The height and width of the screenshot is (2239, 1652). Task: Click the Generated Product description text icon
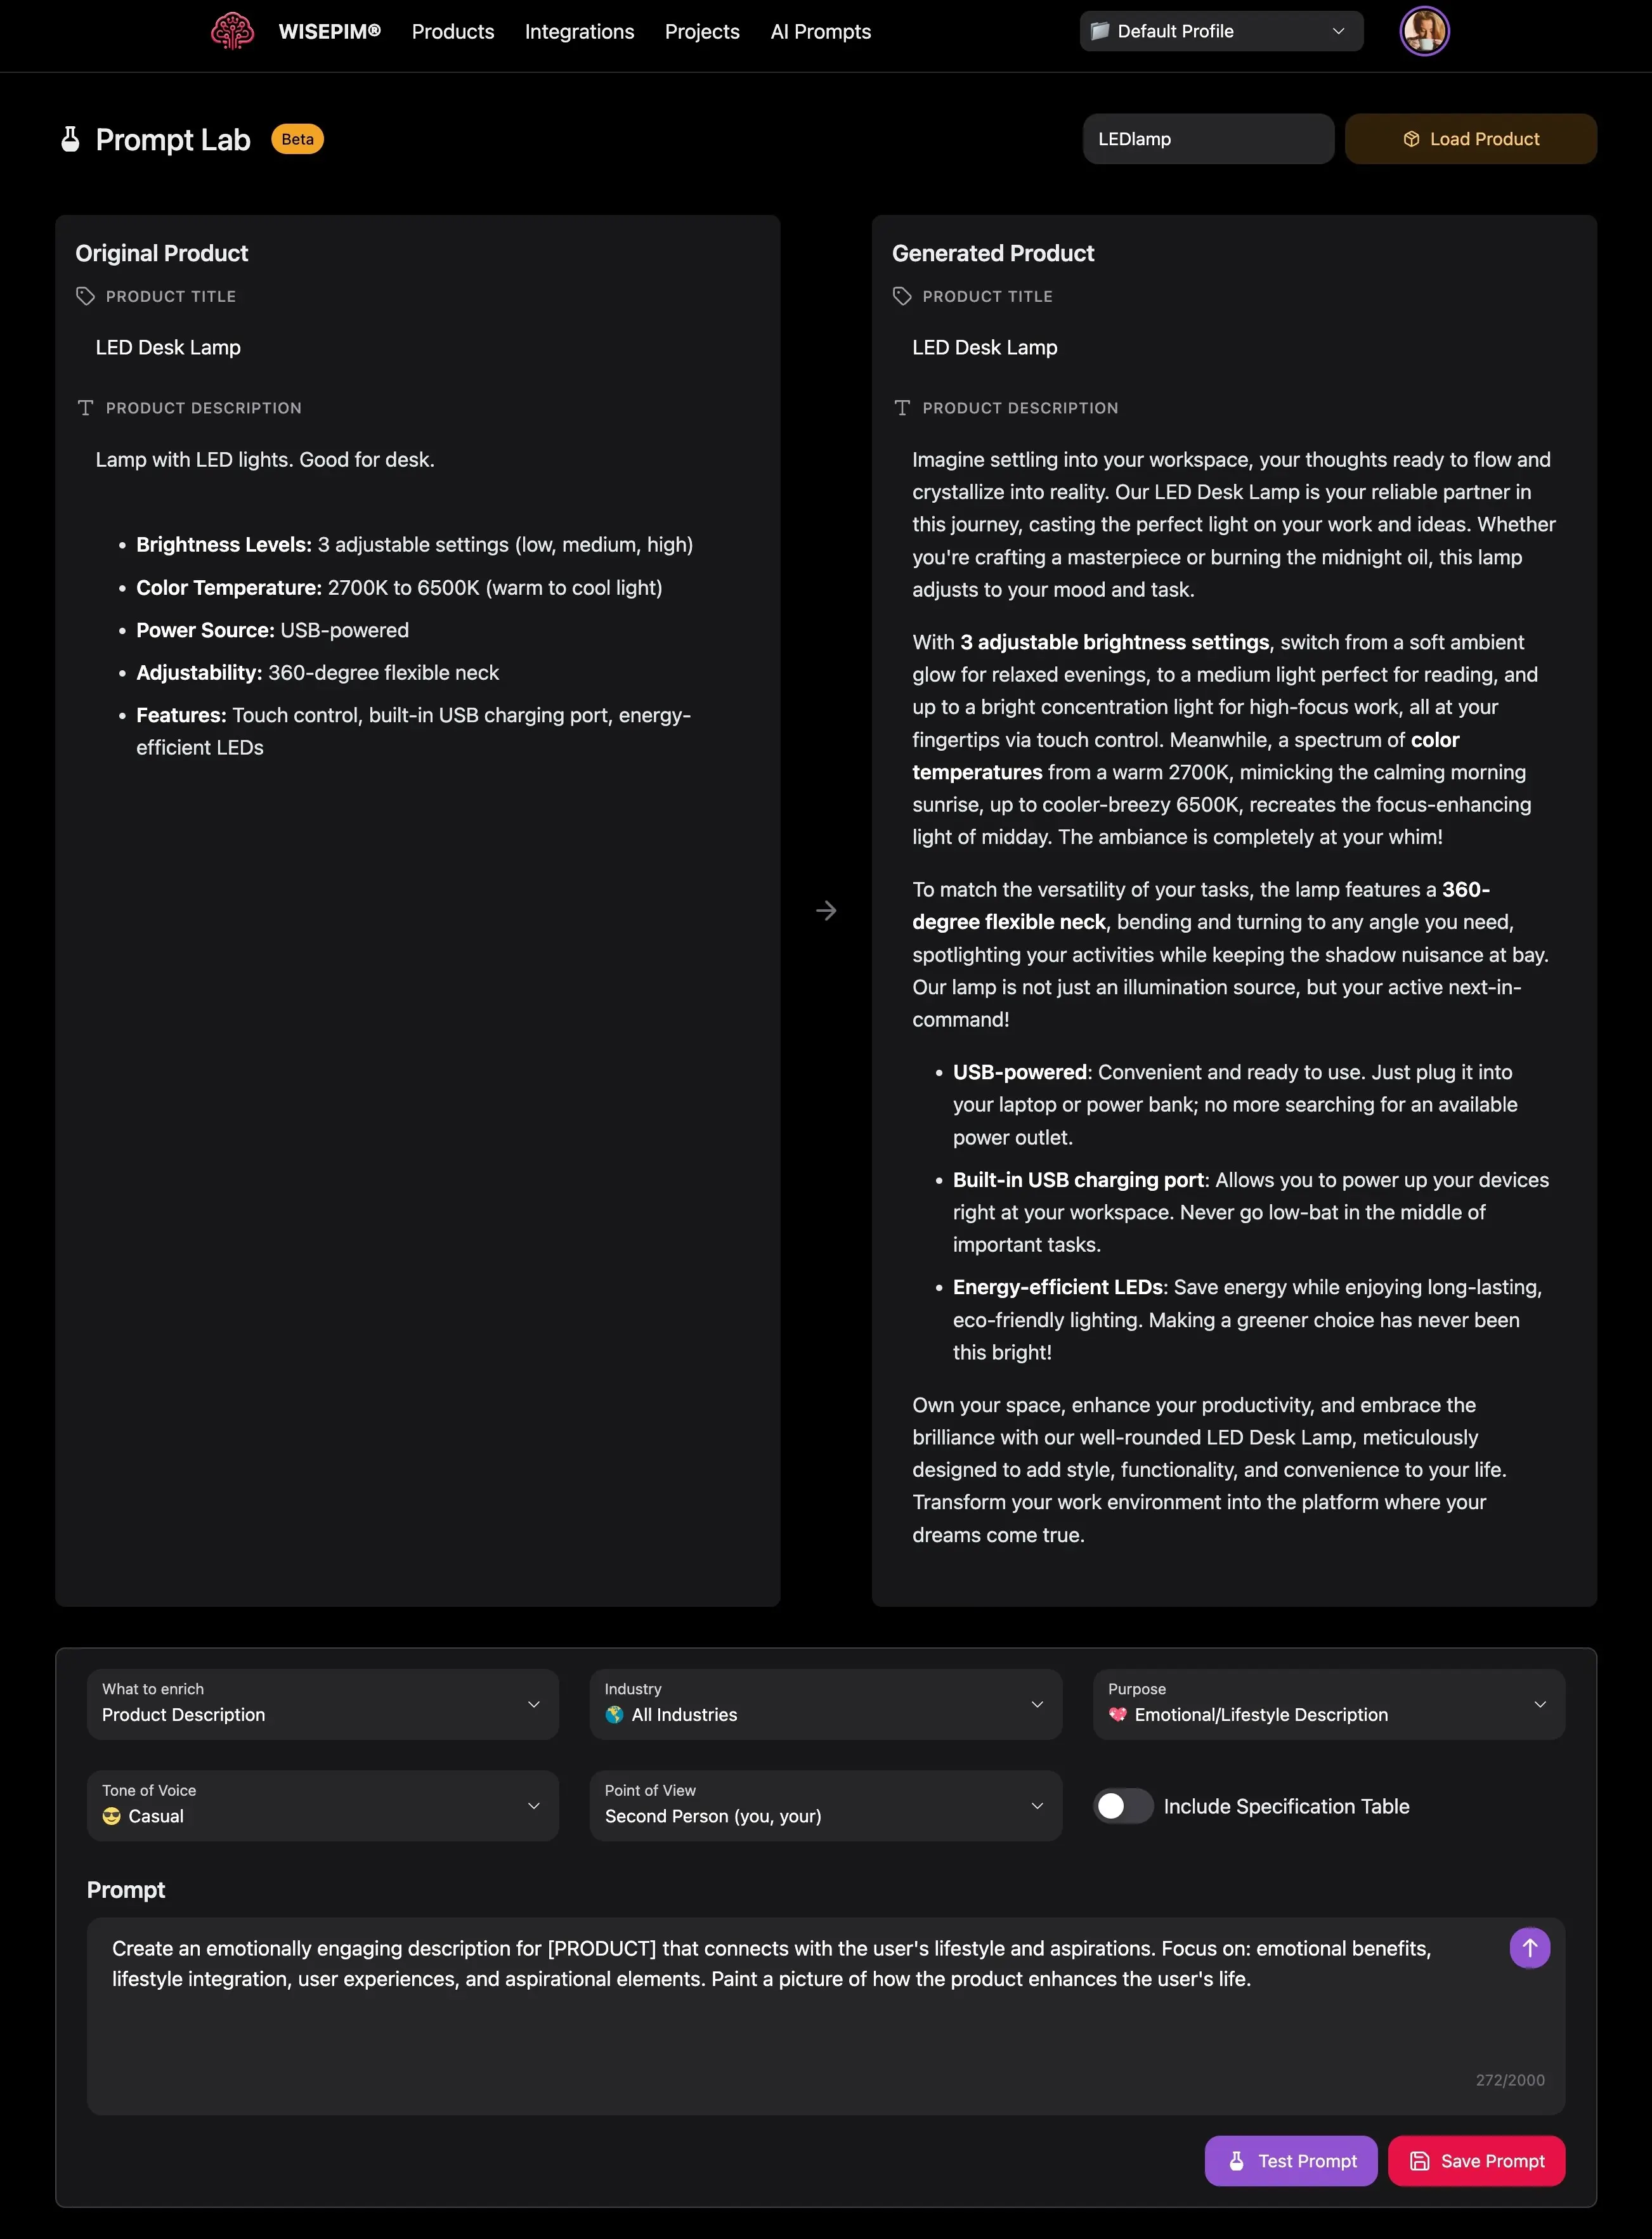(902, 408)
